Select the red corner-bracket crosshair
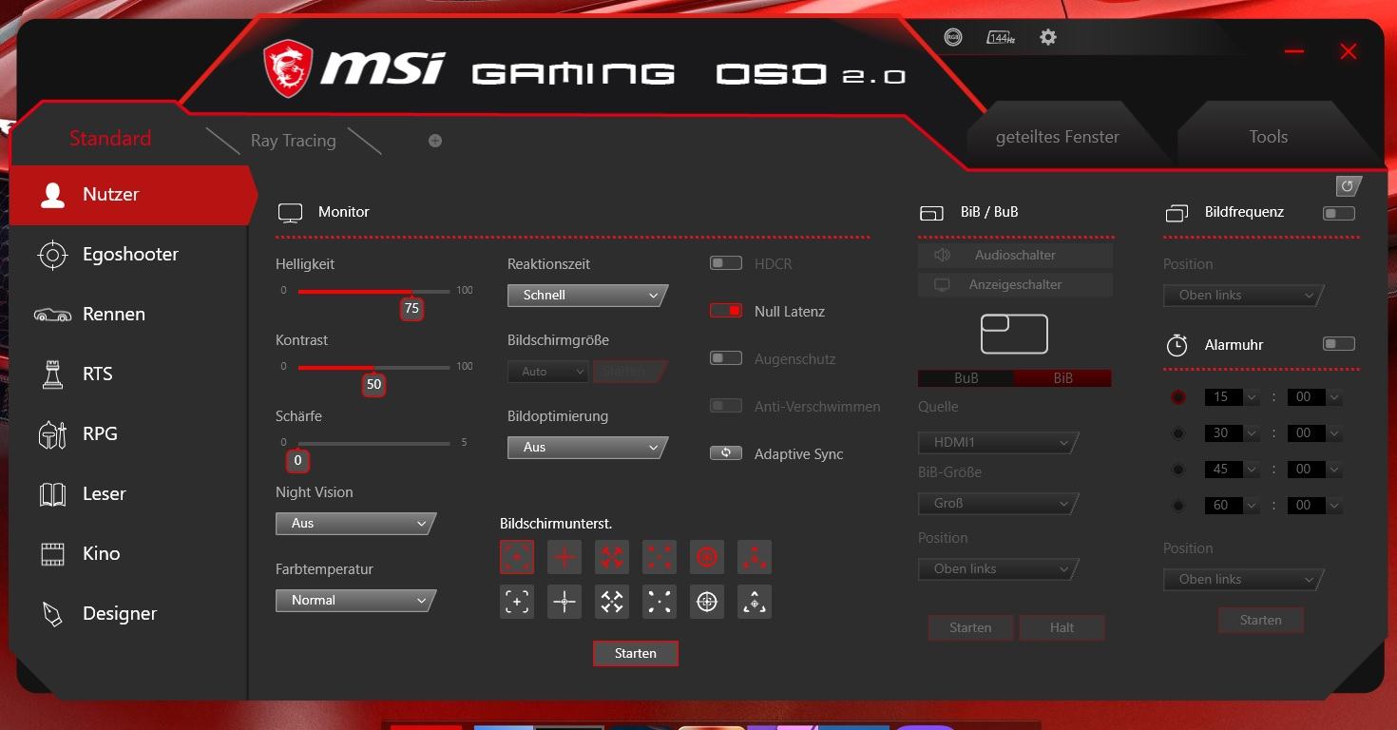This screenshot has width=1397, height=730. point(517,557)
